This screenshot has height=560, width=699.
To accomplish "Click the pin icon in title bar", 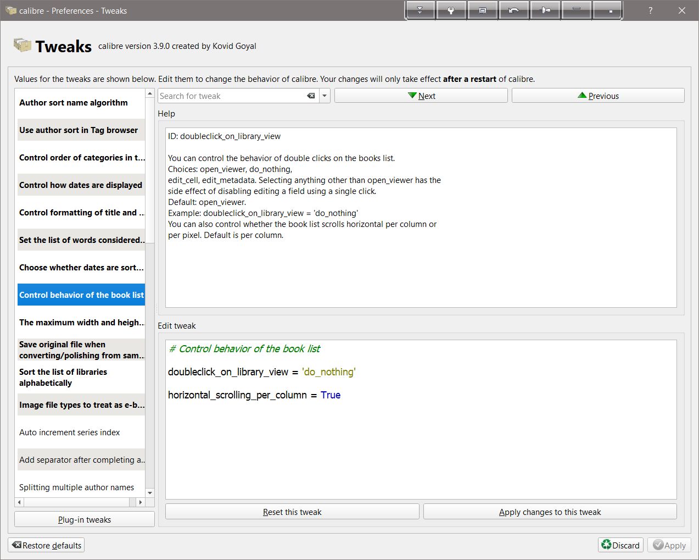I will pos(545,10).
